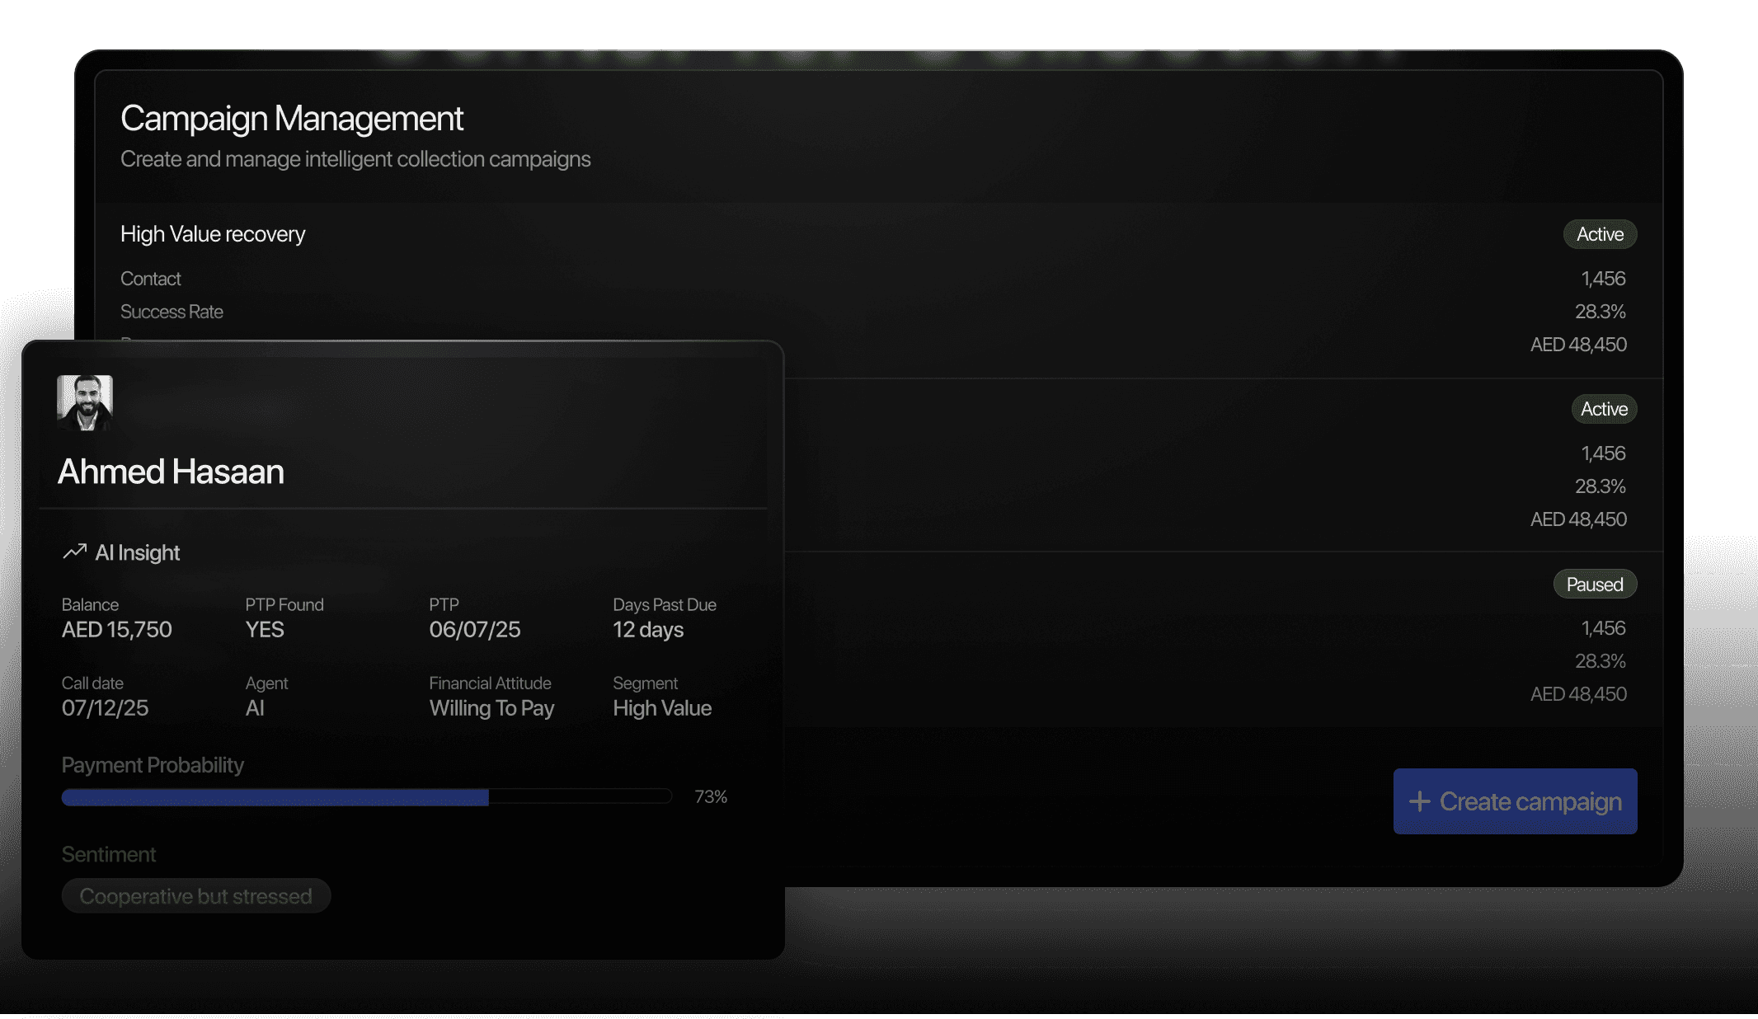The width and height of the screenshot is (1758, 1019).
Task: Open the High Value recovery campaign title
Action: pos(213,234)
